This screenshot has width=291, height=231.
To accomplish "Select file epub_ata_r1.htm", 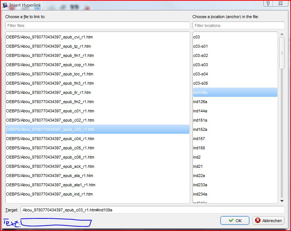I will [97, 176].
